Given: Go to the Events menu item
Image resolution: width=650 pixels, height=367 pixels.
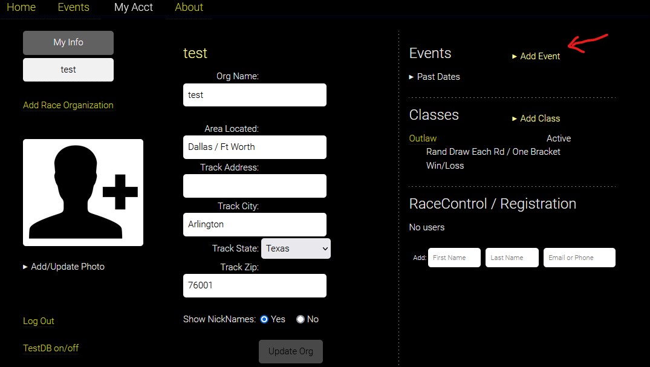Looking at the screenshot, I should [x=74, y=8].
